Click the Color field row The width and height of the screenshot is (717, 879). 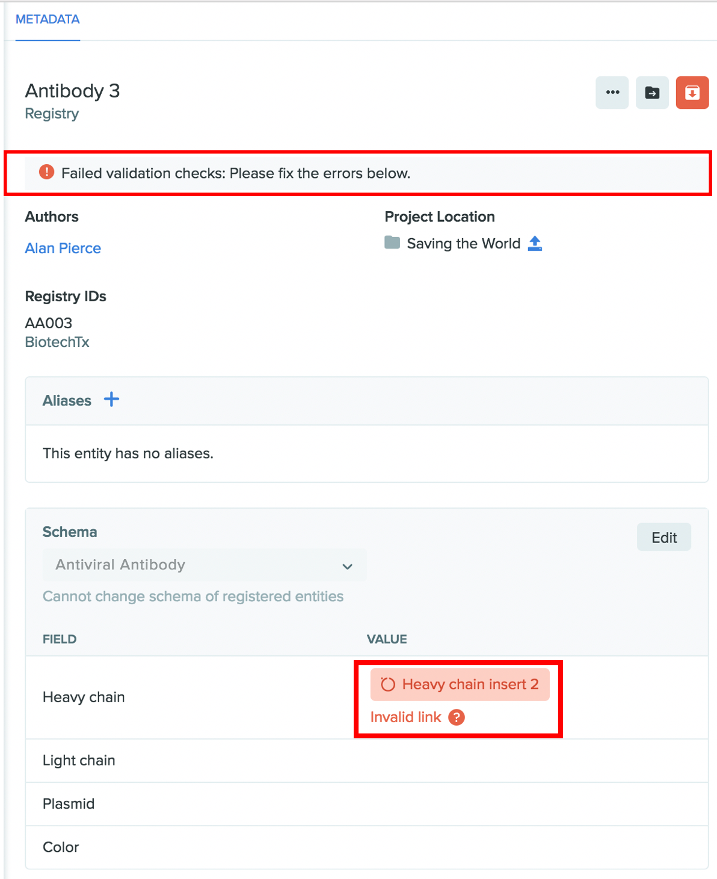coord(367,847)
